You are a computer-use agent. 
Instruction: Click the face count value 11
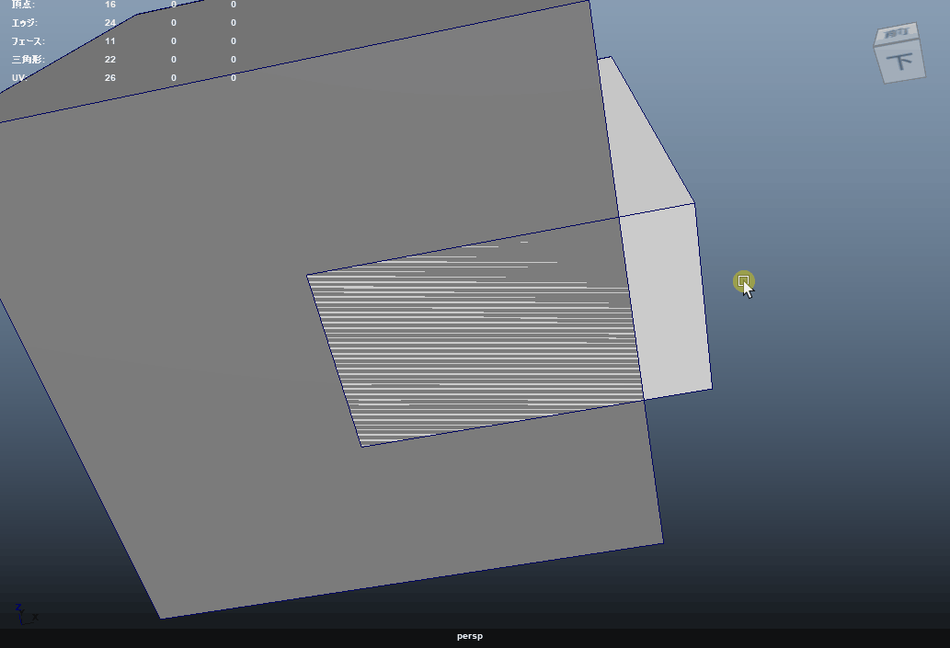point(110,41)
